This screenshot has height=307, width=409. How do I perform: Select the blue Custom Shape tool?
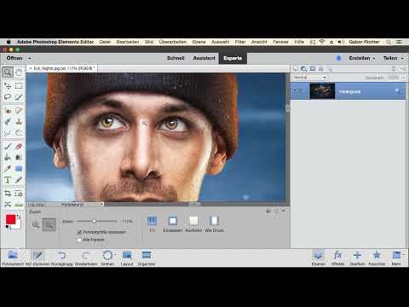(x=19, y=169)
